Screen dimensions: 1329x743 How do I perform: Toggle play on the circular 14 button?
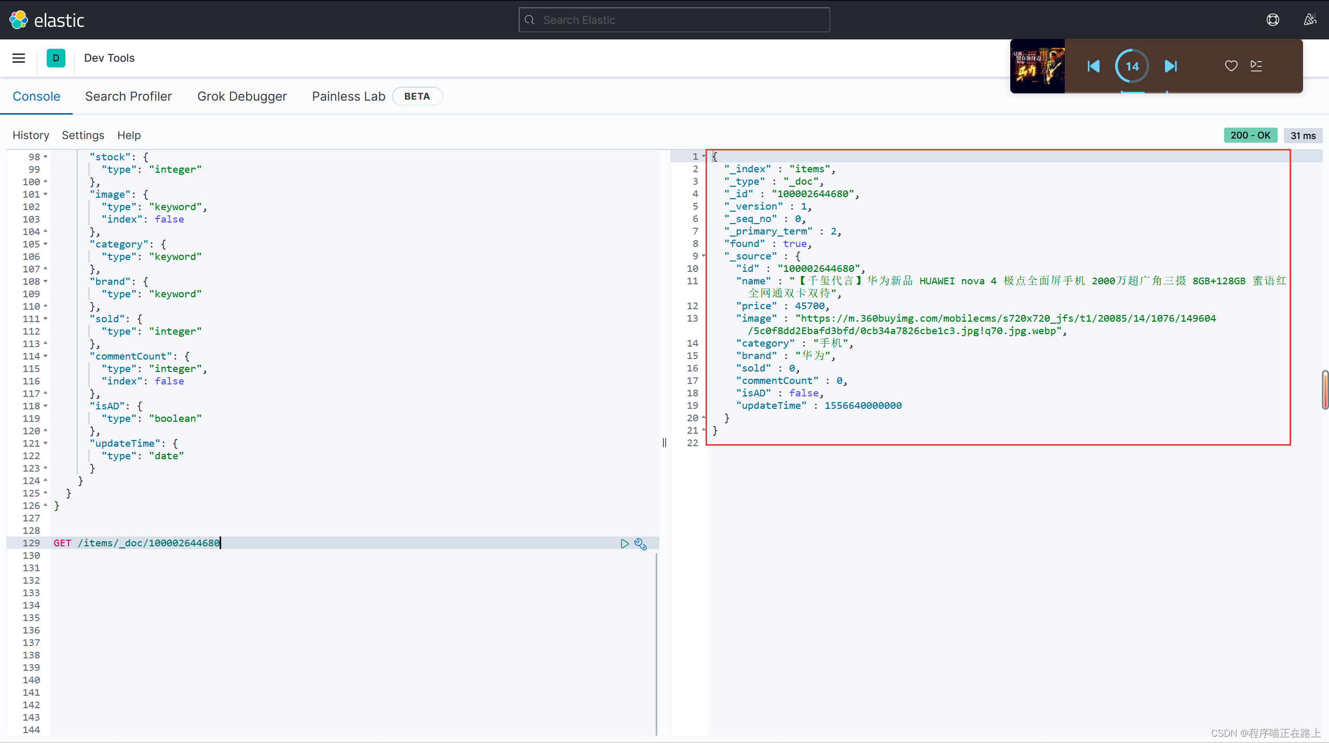pos(1132,66)
